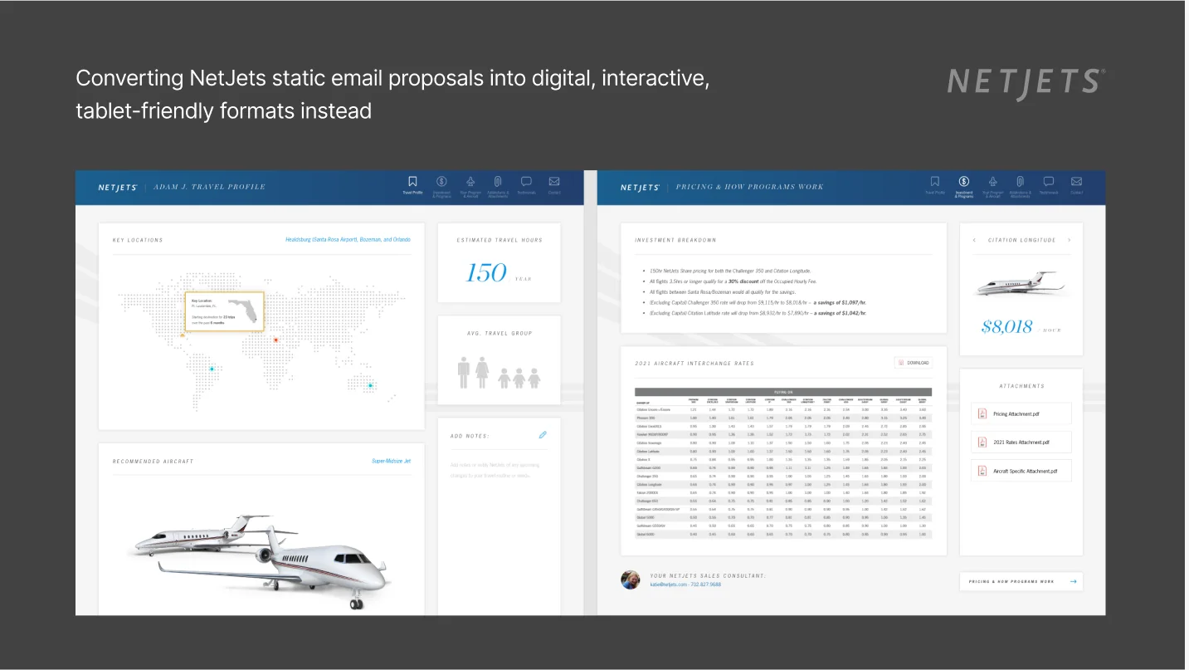Open Your Program & Aircraft plane tab, left screen
The image size is (1189, 670).
470,185
